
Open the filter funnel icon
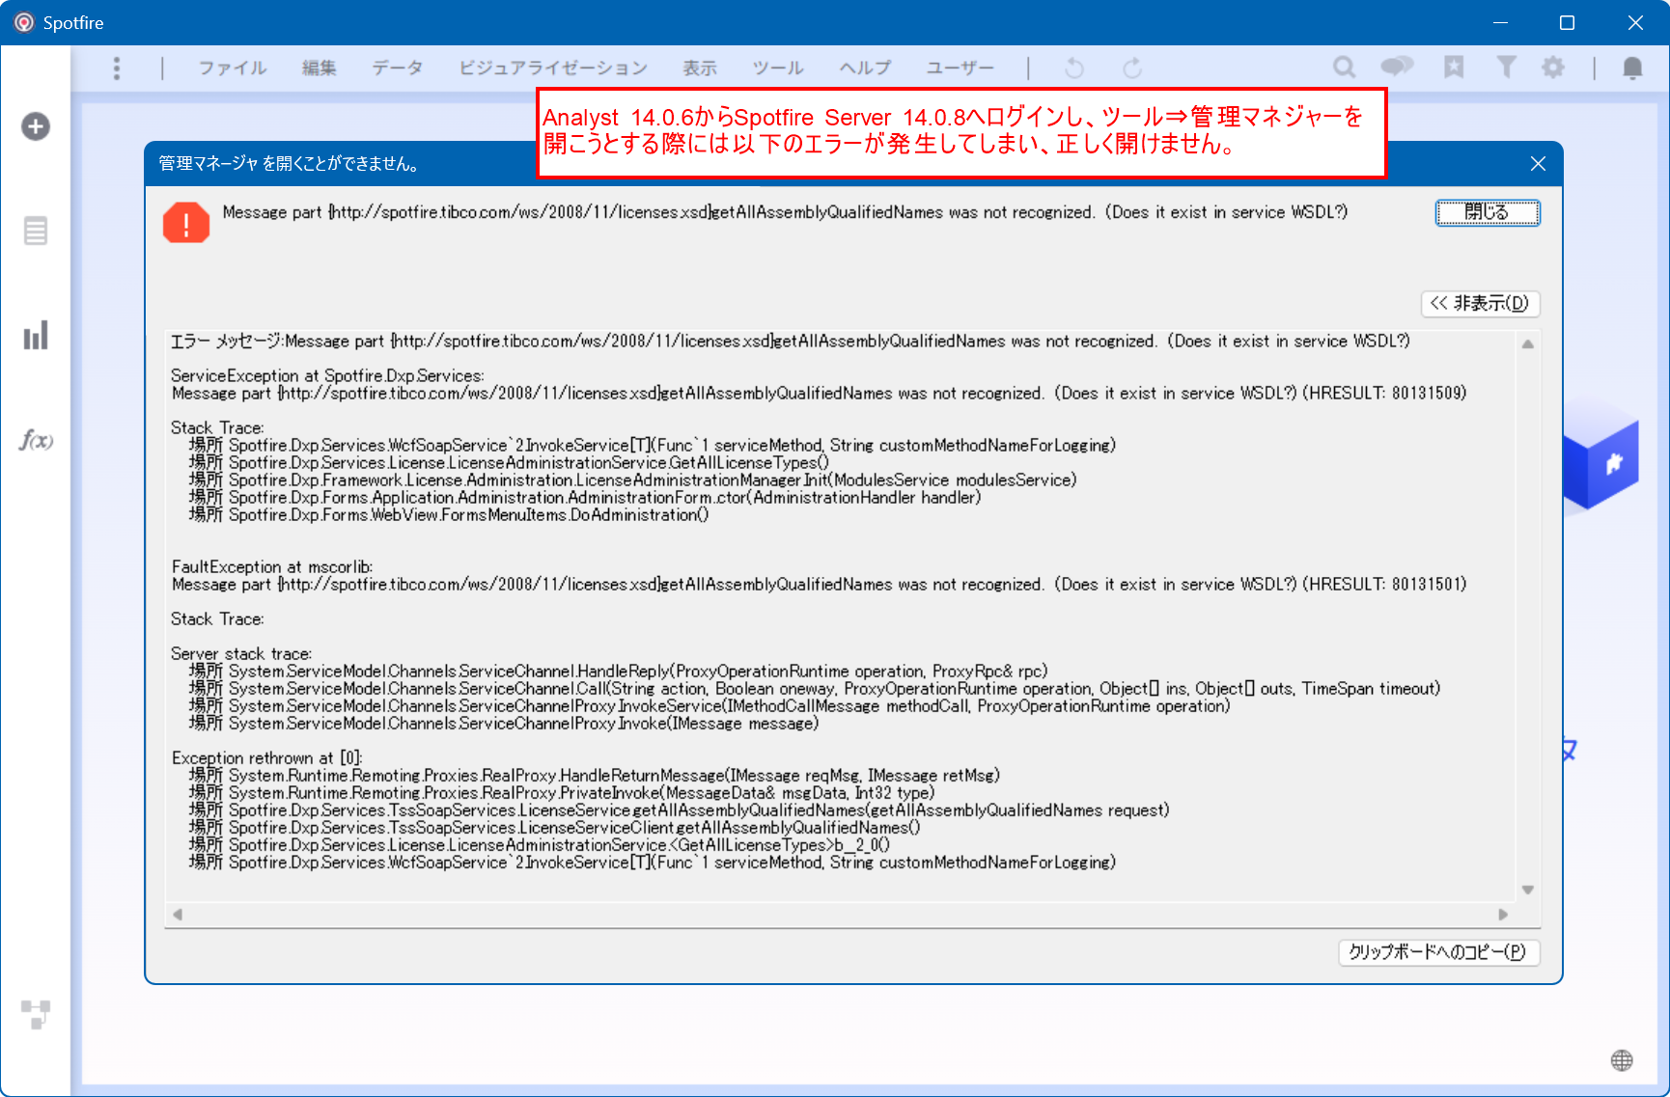1506,67
